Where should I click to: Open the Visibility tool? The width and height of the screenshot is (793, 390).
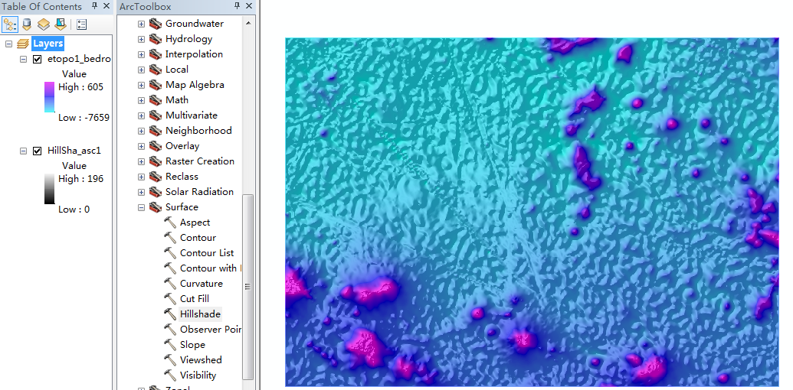coord(198,375)
